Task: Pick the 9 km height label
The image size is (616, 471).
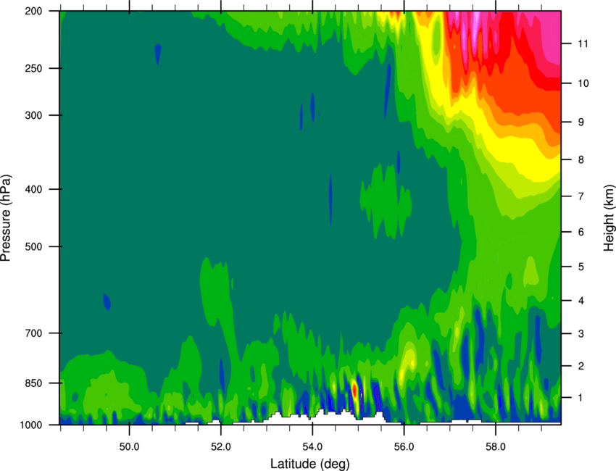Action: [x=581, y=122]
